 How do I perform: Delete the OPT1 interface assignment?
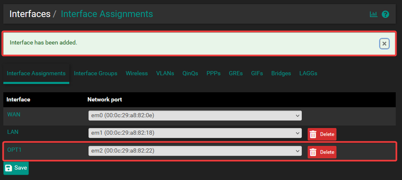tap(322, 152)
